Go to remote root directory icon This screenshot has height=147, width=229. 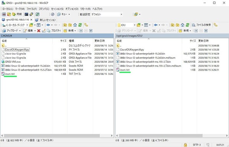point(178,25)
